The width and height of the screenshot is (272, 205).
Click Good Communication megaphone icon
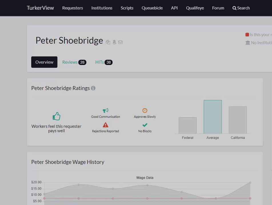click(105, 110)
